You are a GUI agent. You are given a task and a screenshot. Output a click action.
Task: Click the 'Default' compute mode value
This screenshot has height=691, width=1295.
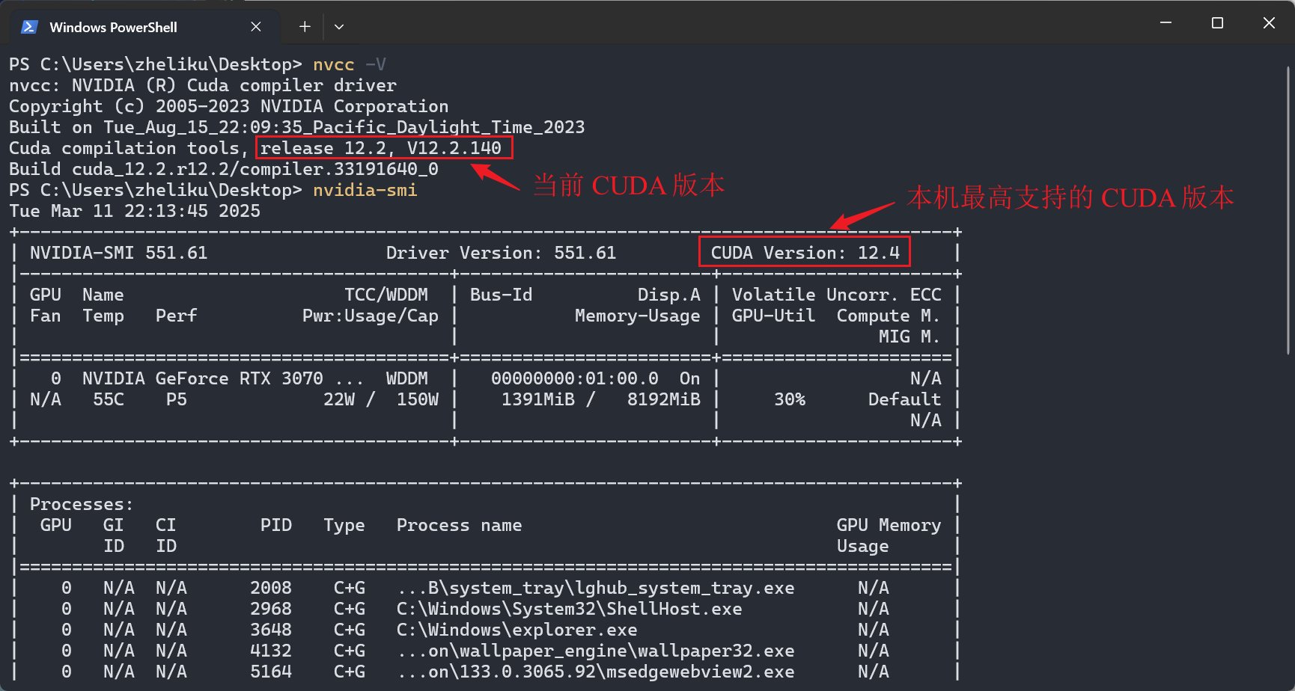point(905,399)
